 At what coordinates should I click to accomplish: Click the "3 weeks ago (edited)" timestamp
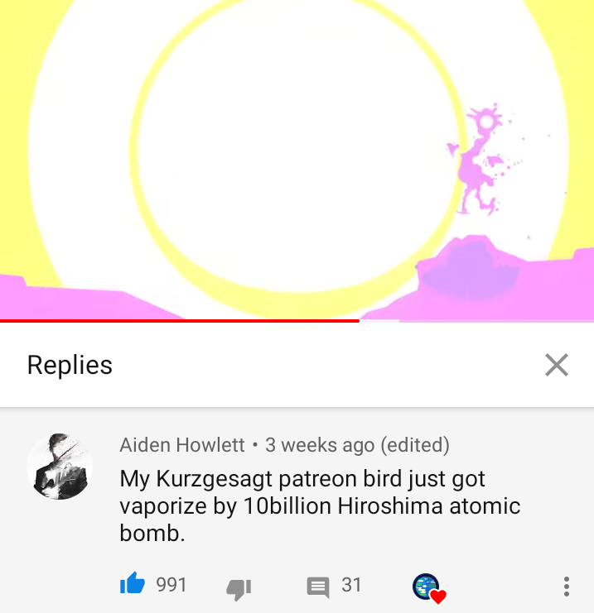pyautogui.click(x=357, y=445)
